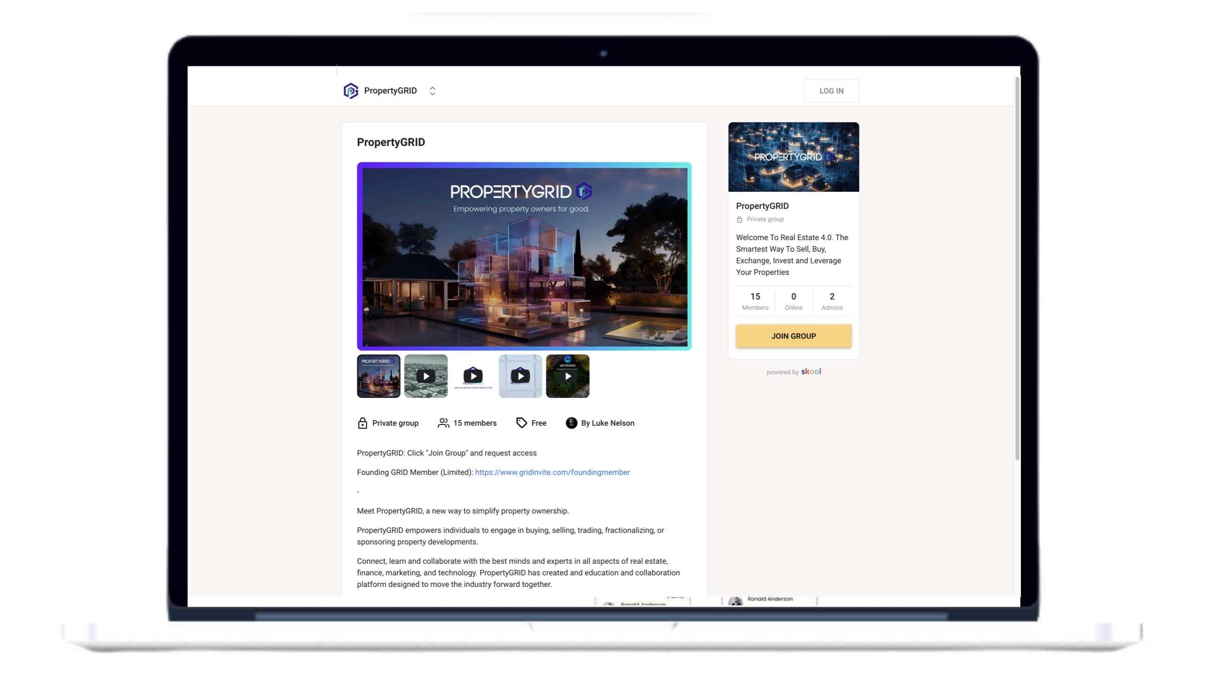Viewport: 1227px width, 686px height.
Task: Click the Welcome To Real Estate 4.0 description
Action: tap(792, 255)
